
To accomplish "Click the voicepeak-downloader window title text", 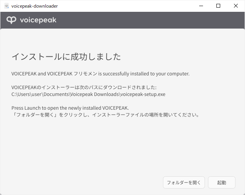I will click(34, 6).
